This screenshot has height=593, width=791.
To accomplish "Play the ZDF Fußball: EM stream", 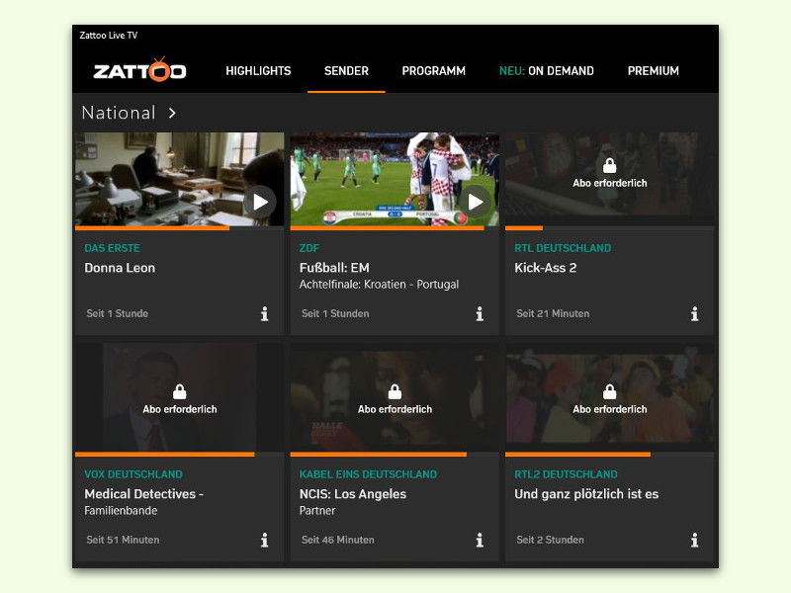I will [x=476, y=203].
